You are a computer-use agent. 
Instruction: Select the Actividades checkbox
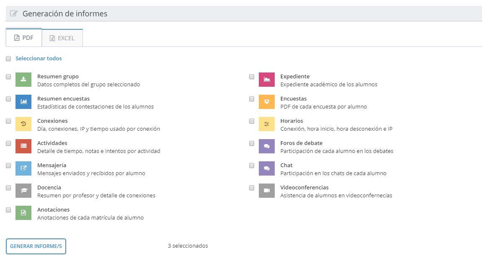pyautogui.click(x=8, y=143)
